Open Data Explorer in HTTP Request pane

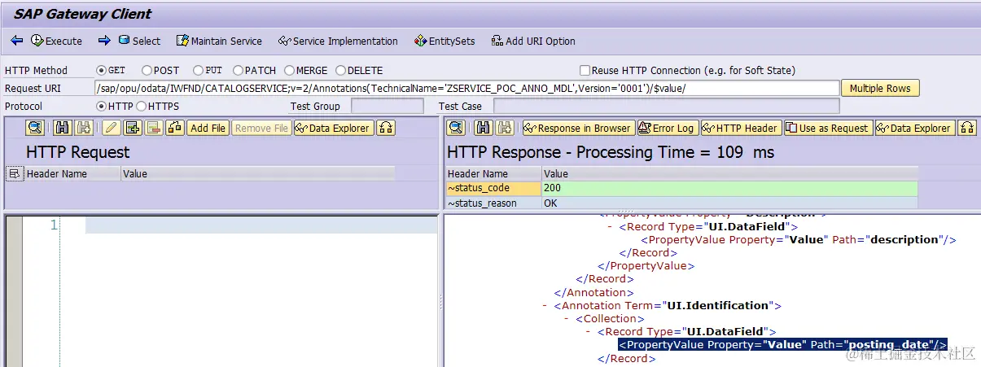334,128
